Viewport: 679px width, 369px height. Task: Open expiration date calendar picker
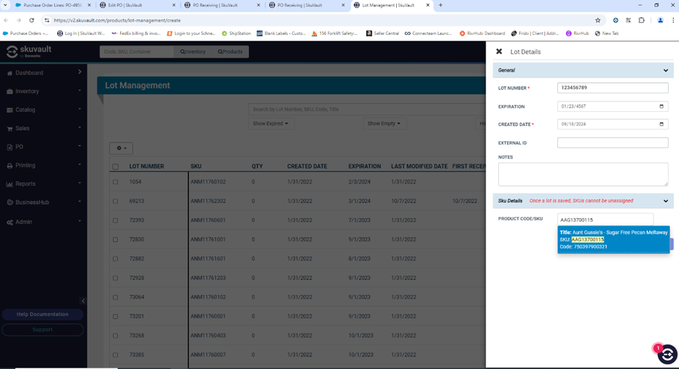(662, 106)
